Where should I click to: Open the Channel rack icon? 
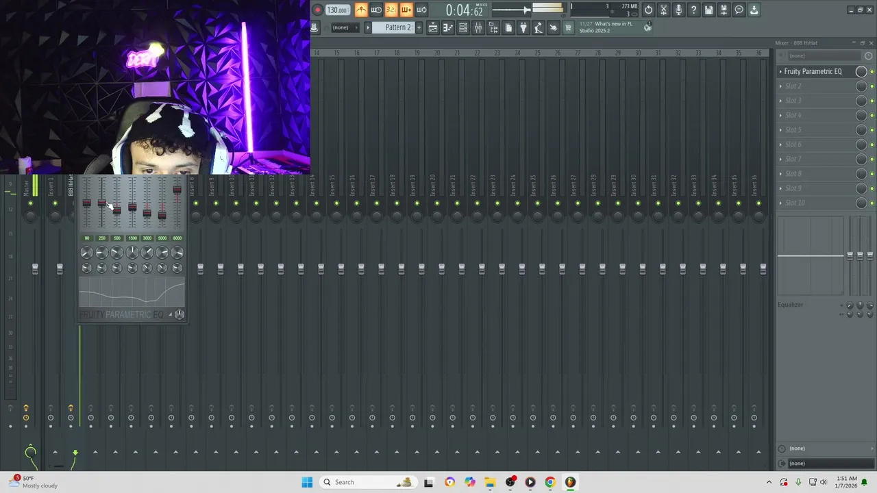click(463, 27)
